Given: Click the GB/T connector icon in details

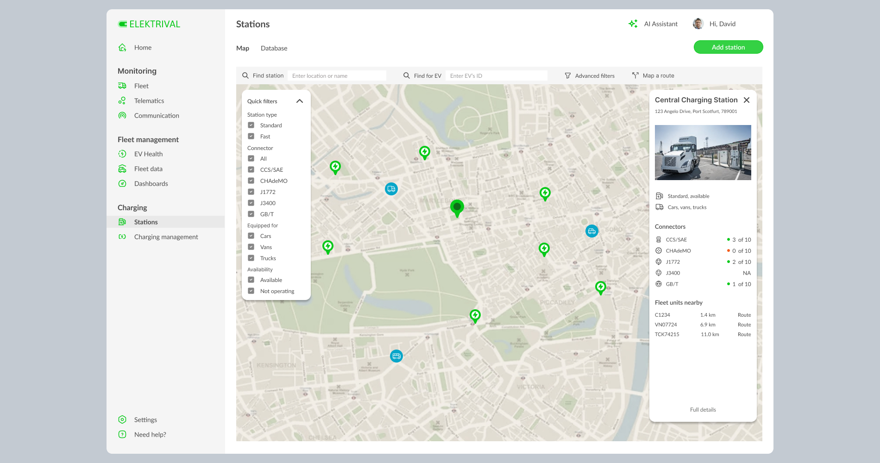Looking at the screenshot, I should coord(659,284).
